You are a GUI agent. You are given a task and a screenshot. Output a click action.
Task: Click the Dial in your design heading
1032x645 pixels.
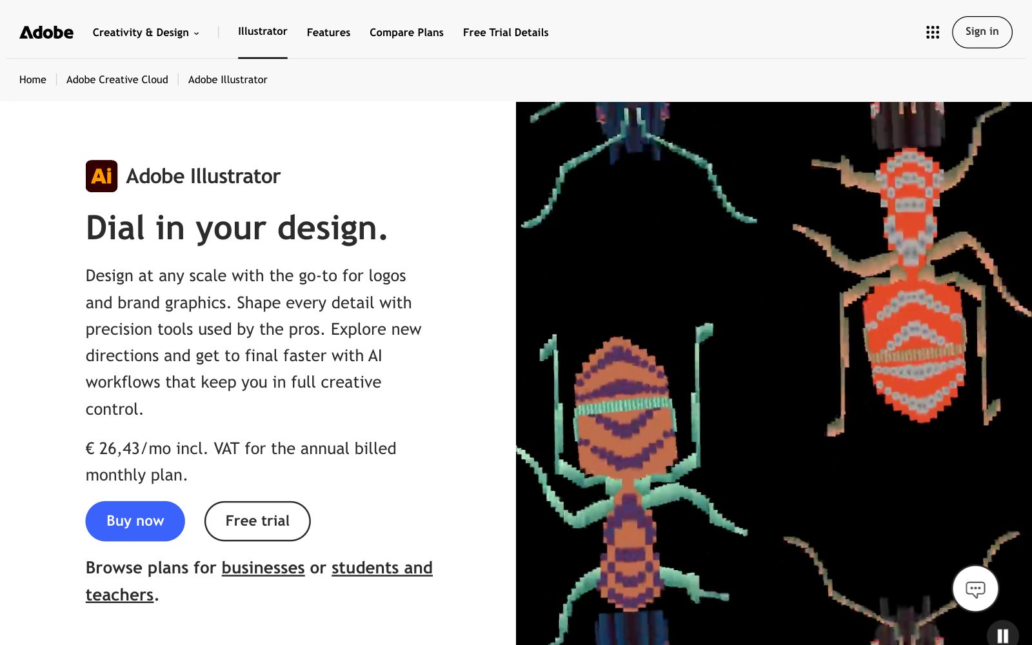point(237,228)
